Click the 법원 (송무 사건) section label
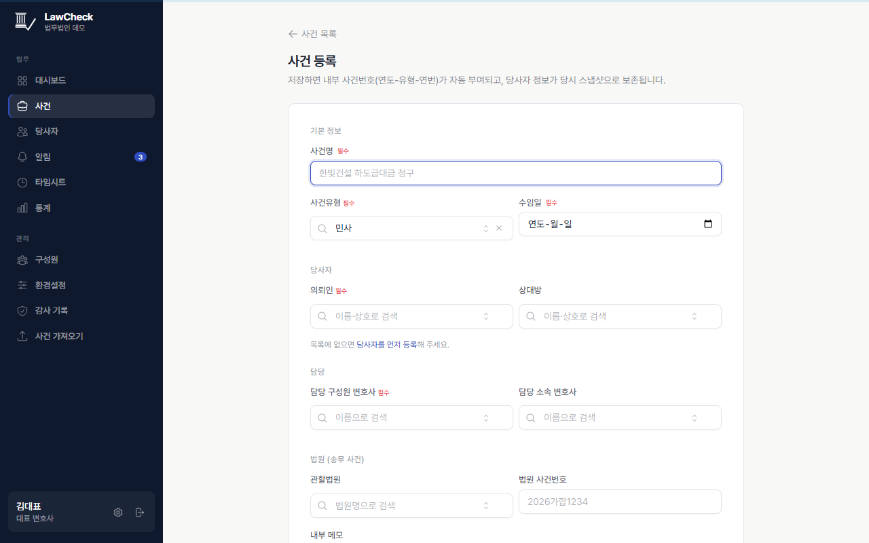Viewport: 869px width, 543px height. (x=337, y=460)
